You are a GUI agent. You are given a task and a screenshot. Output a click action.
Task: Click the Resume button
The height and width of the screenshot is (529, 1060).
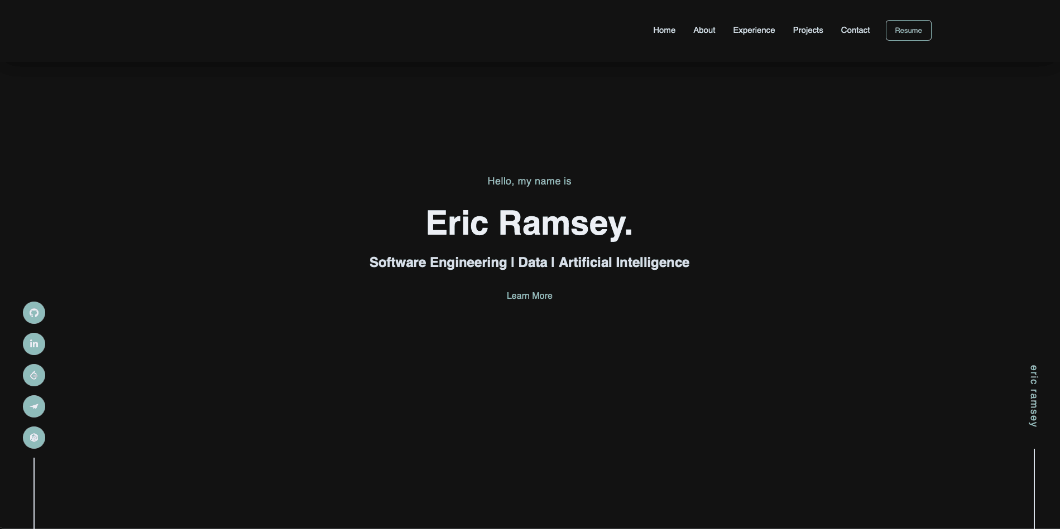909,31
